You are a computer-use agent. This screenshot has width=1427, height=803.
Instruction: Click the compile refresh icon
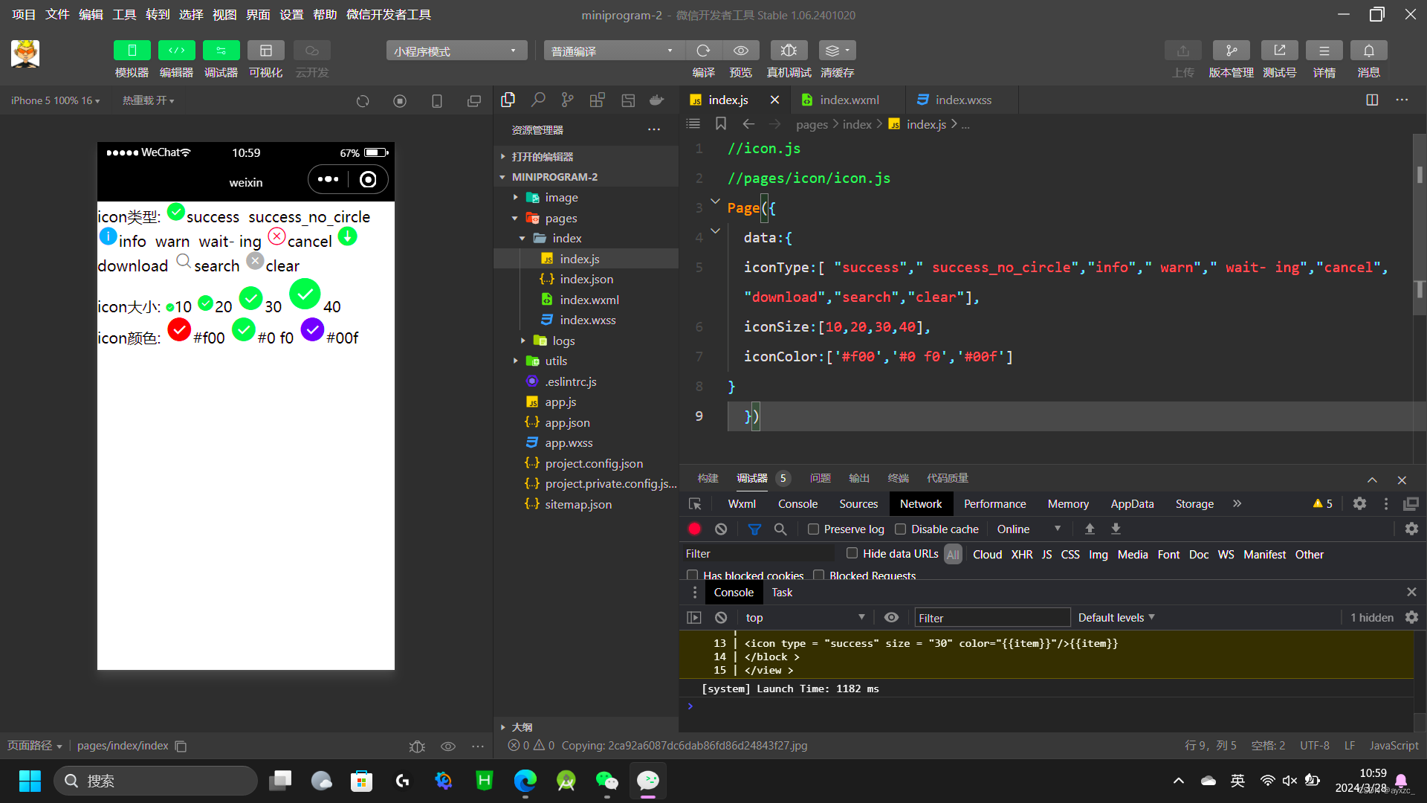[x=703, y=51]
